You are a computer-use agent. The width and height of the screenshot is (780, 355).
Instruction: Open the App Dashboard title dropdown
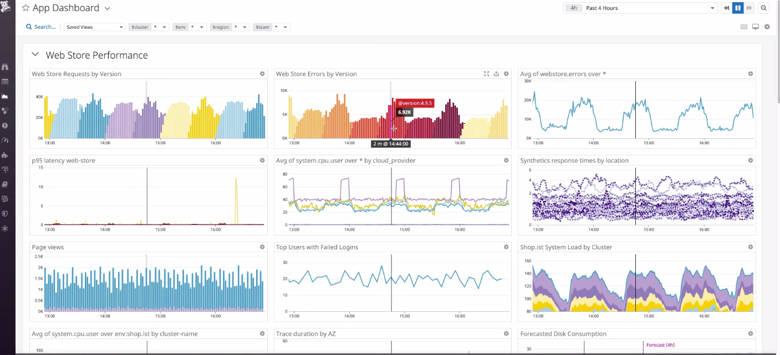[x=108, y=9]
